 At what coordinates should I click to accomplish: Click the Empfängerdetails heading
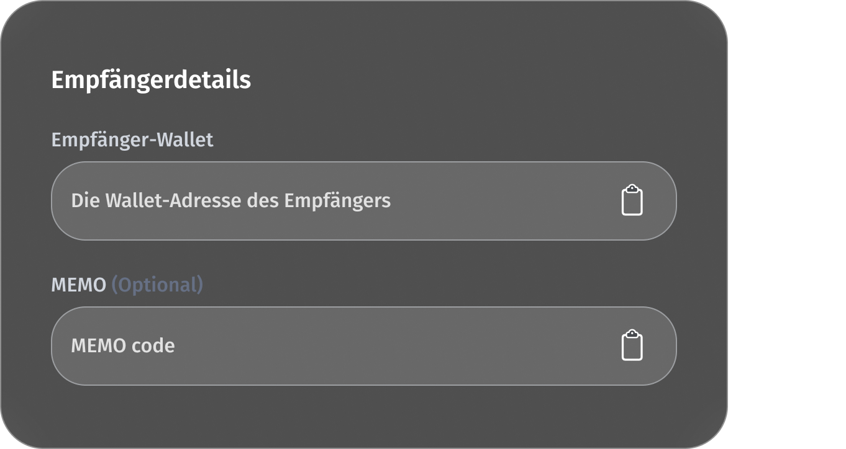(151, 80)
